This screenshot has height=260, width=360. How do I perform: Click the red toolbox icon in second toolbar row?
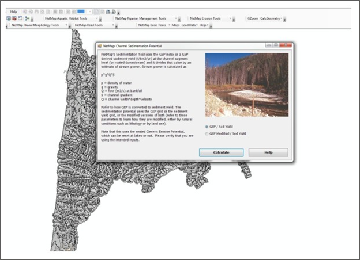point(14,18)
